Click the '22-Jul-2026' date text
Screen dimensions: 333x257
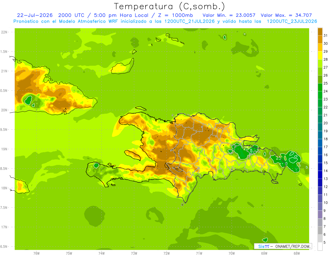click(x=34, y=15)
